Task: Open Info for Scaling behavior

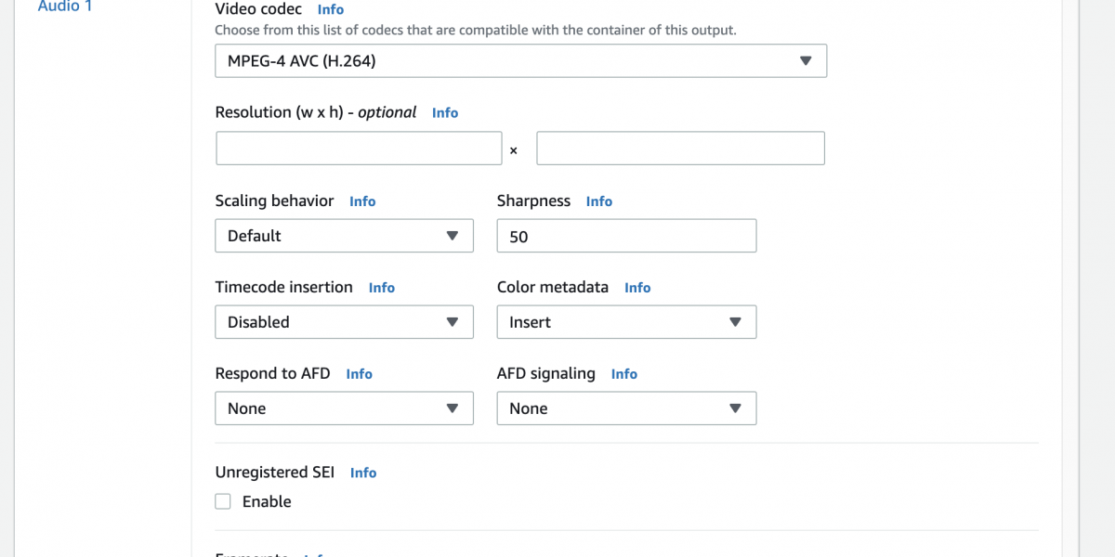Action: pos(362,201)
